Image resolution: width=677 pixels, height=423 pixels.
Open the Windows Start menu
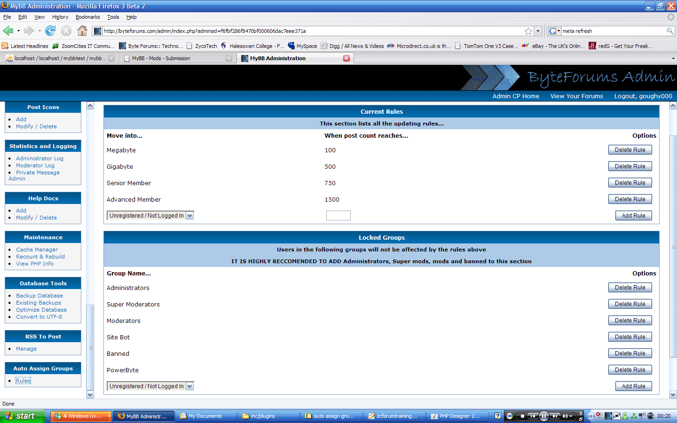[23, 416]
